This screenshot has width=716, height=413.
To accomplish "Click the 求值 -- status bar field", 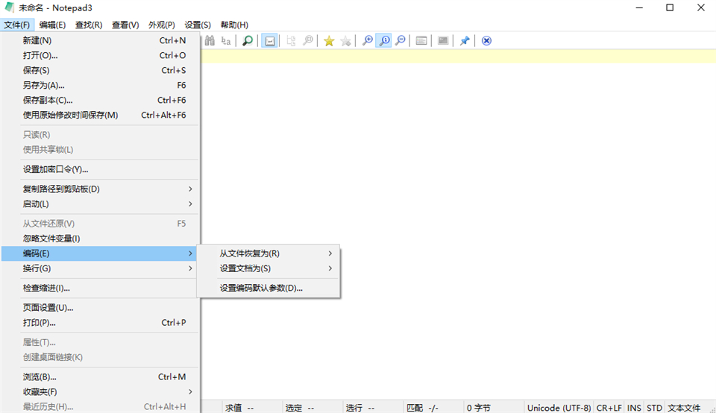I will tap(252, 408).
